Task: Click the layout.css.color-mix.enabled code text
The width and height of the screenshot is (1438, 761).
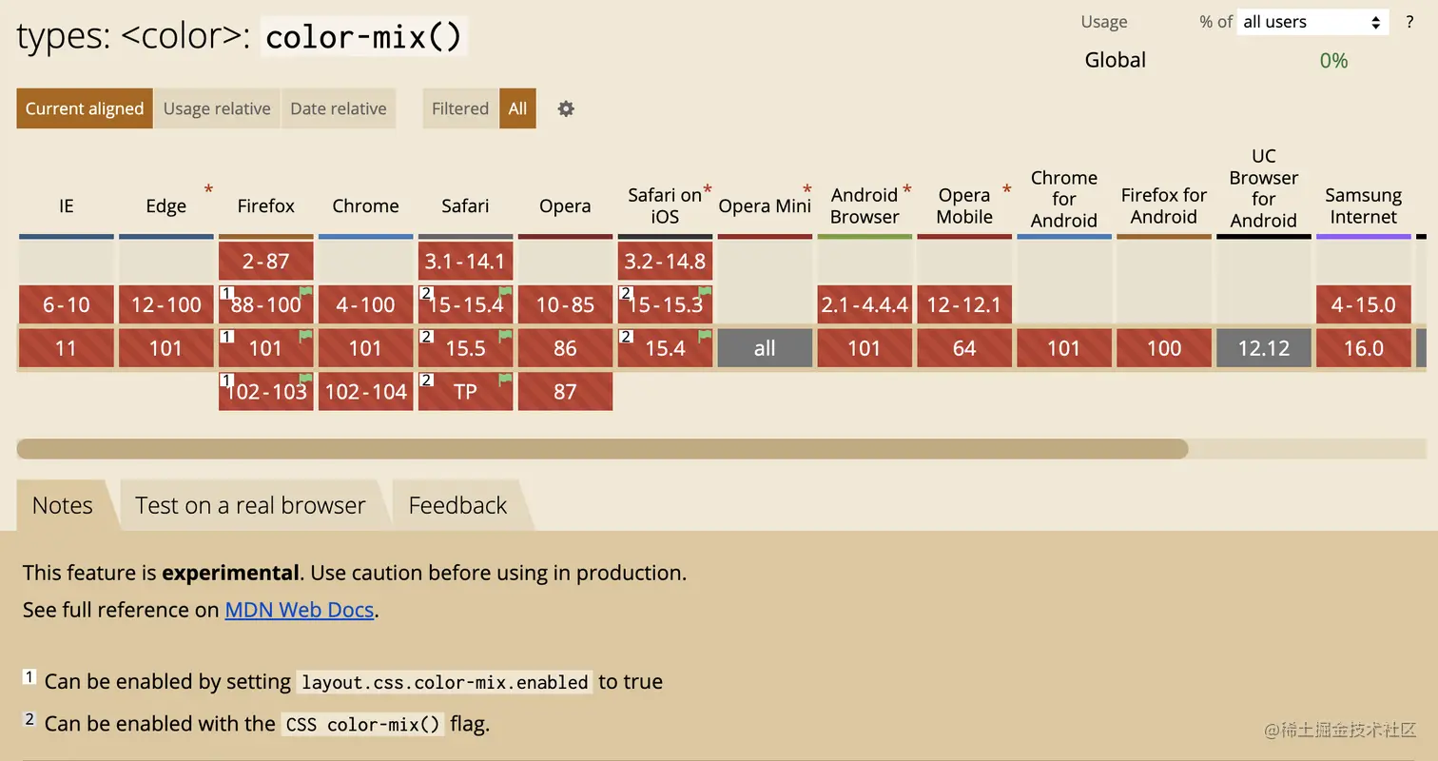Action: 444,682
